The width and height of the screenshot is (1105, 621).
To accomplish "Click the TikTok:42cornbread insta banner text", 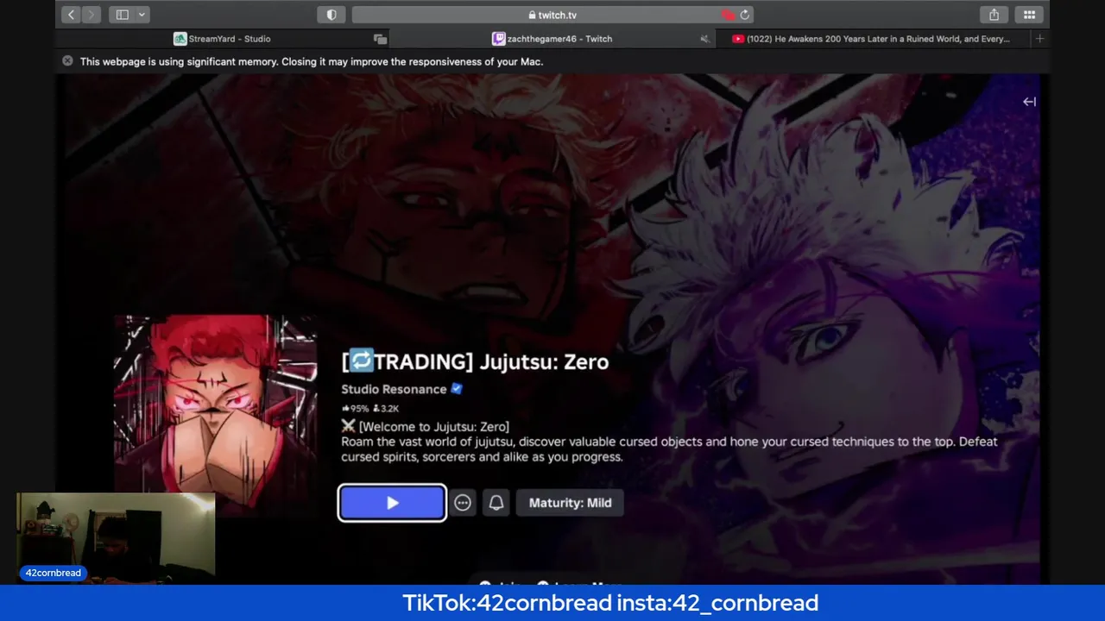I will (x=610, y=603).
